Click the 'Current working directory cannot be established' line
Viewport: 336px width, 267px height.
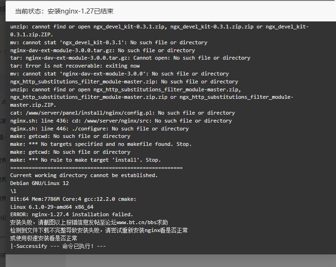(x=84, y=175)
